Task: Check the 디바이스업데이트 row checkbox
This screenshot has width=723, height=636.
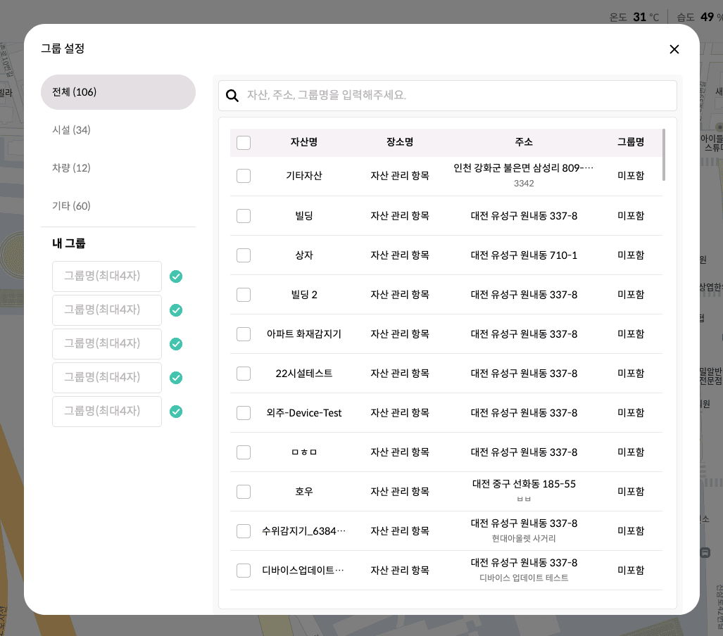Action: tap(244, 570)
